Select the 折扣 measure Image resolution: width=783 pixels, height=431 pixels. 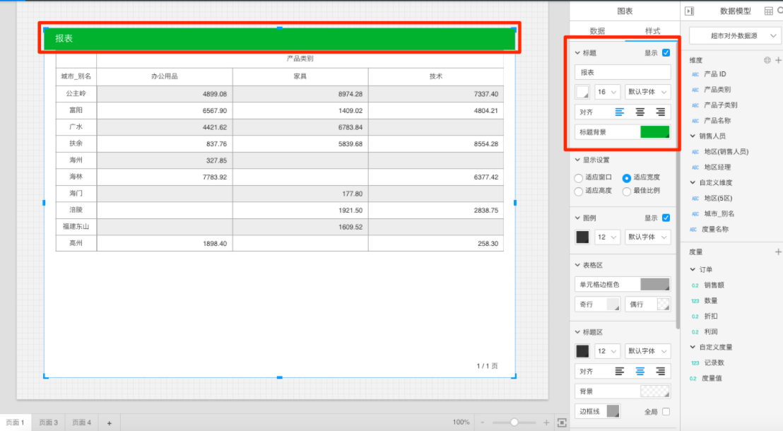click(x=711, y=317)
